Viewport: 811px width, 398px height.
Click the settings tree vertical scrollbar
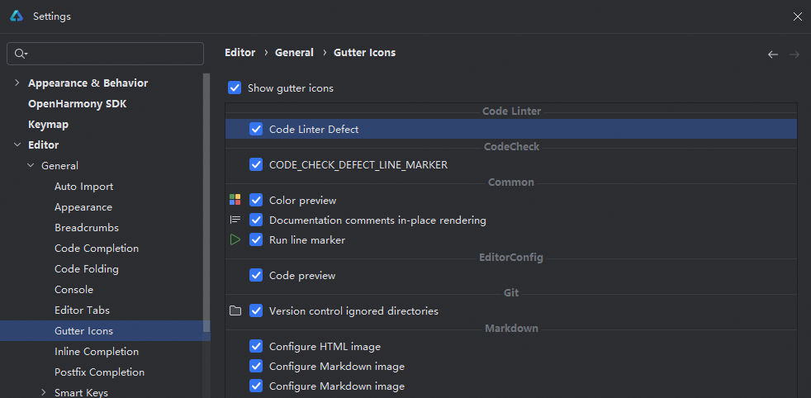(x=206, y=198)
